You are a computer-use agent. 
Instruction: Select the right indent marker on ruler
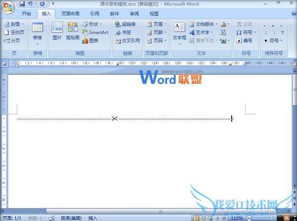coord(245,64)
